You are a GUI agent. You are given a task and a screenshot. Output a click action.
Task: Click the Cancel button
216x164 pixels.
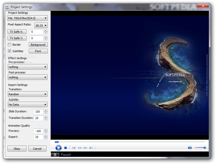[37, 149]
